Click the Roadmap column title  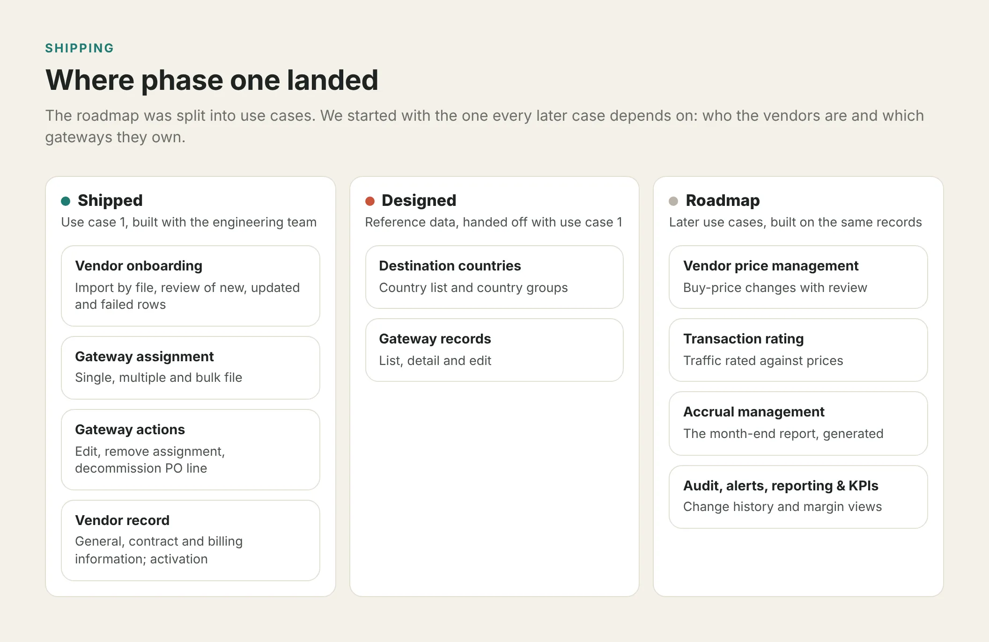(723, 200)
